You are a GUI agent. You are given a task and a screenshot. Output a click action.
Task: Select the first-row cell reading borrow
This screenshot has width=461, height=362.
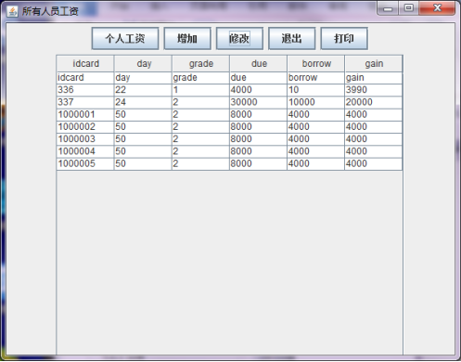tap(316, 78)
